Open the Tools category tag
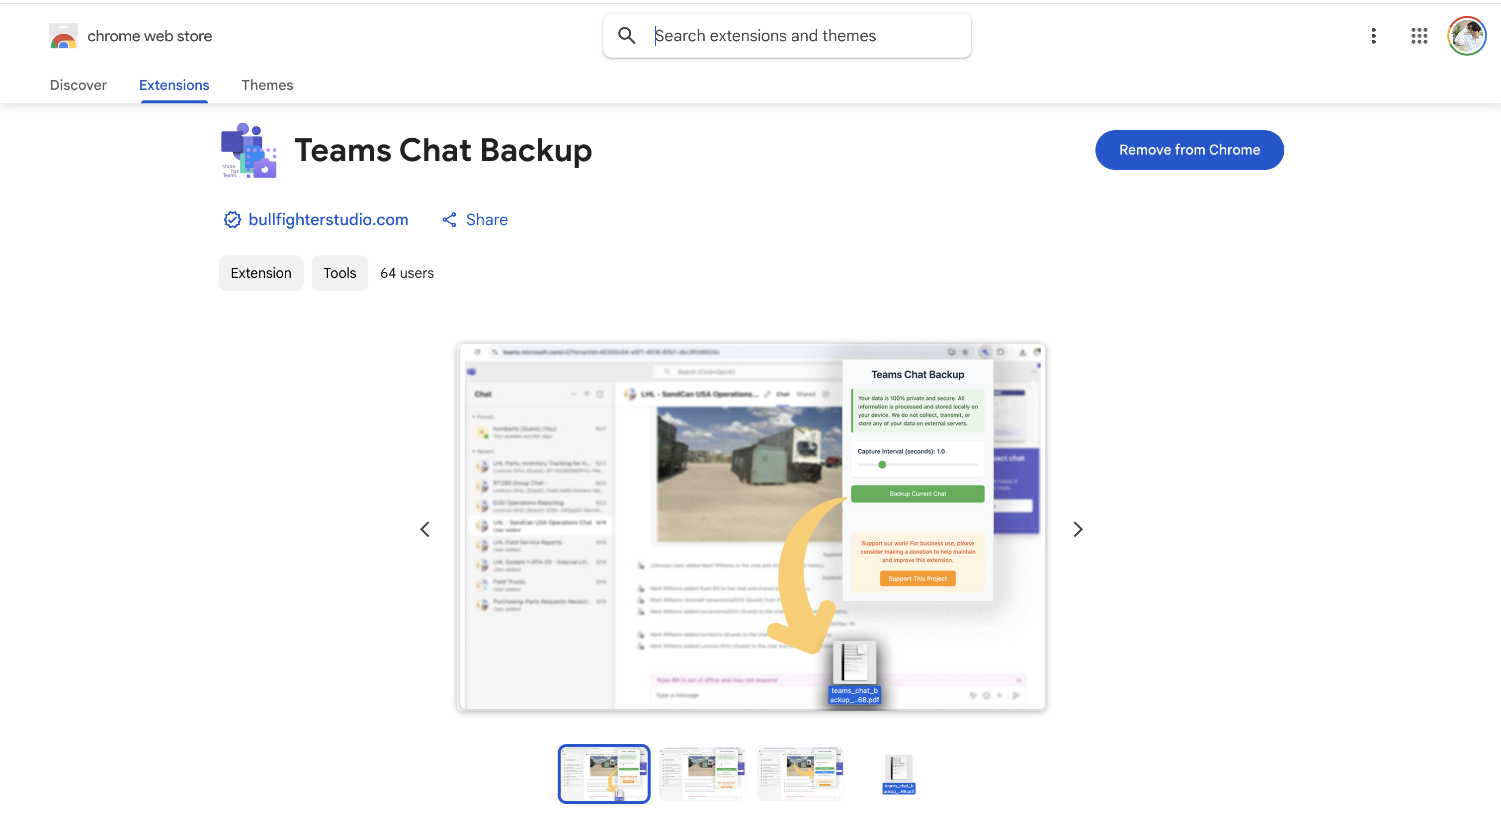The width and height of the screenshot is (1501, 822). (339, 273)
